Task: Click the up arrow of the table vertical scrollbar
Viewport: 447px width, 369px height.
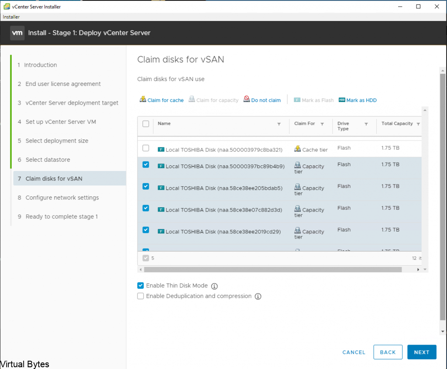Action: (x=425, y=110)
